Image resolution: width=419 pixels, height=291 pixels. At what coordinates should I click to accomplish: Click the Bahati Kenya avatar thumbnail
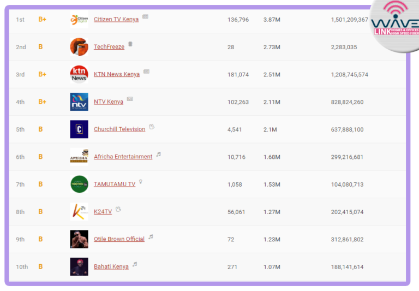(79, 266)
